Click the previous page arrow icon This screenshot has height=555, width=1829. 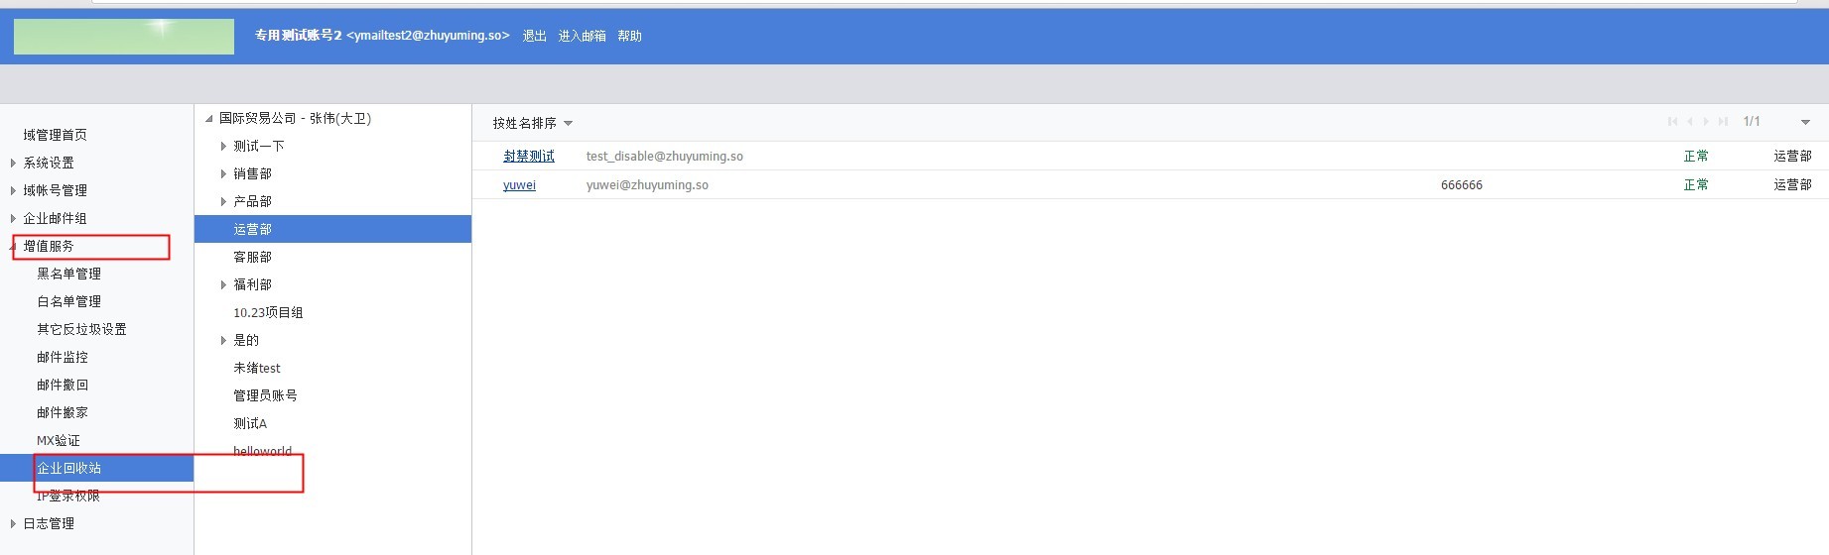tap(1690, 122)
